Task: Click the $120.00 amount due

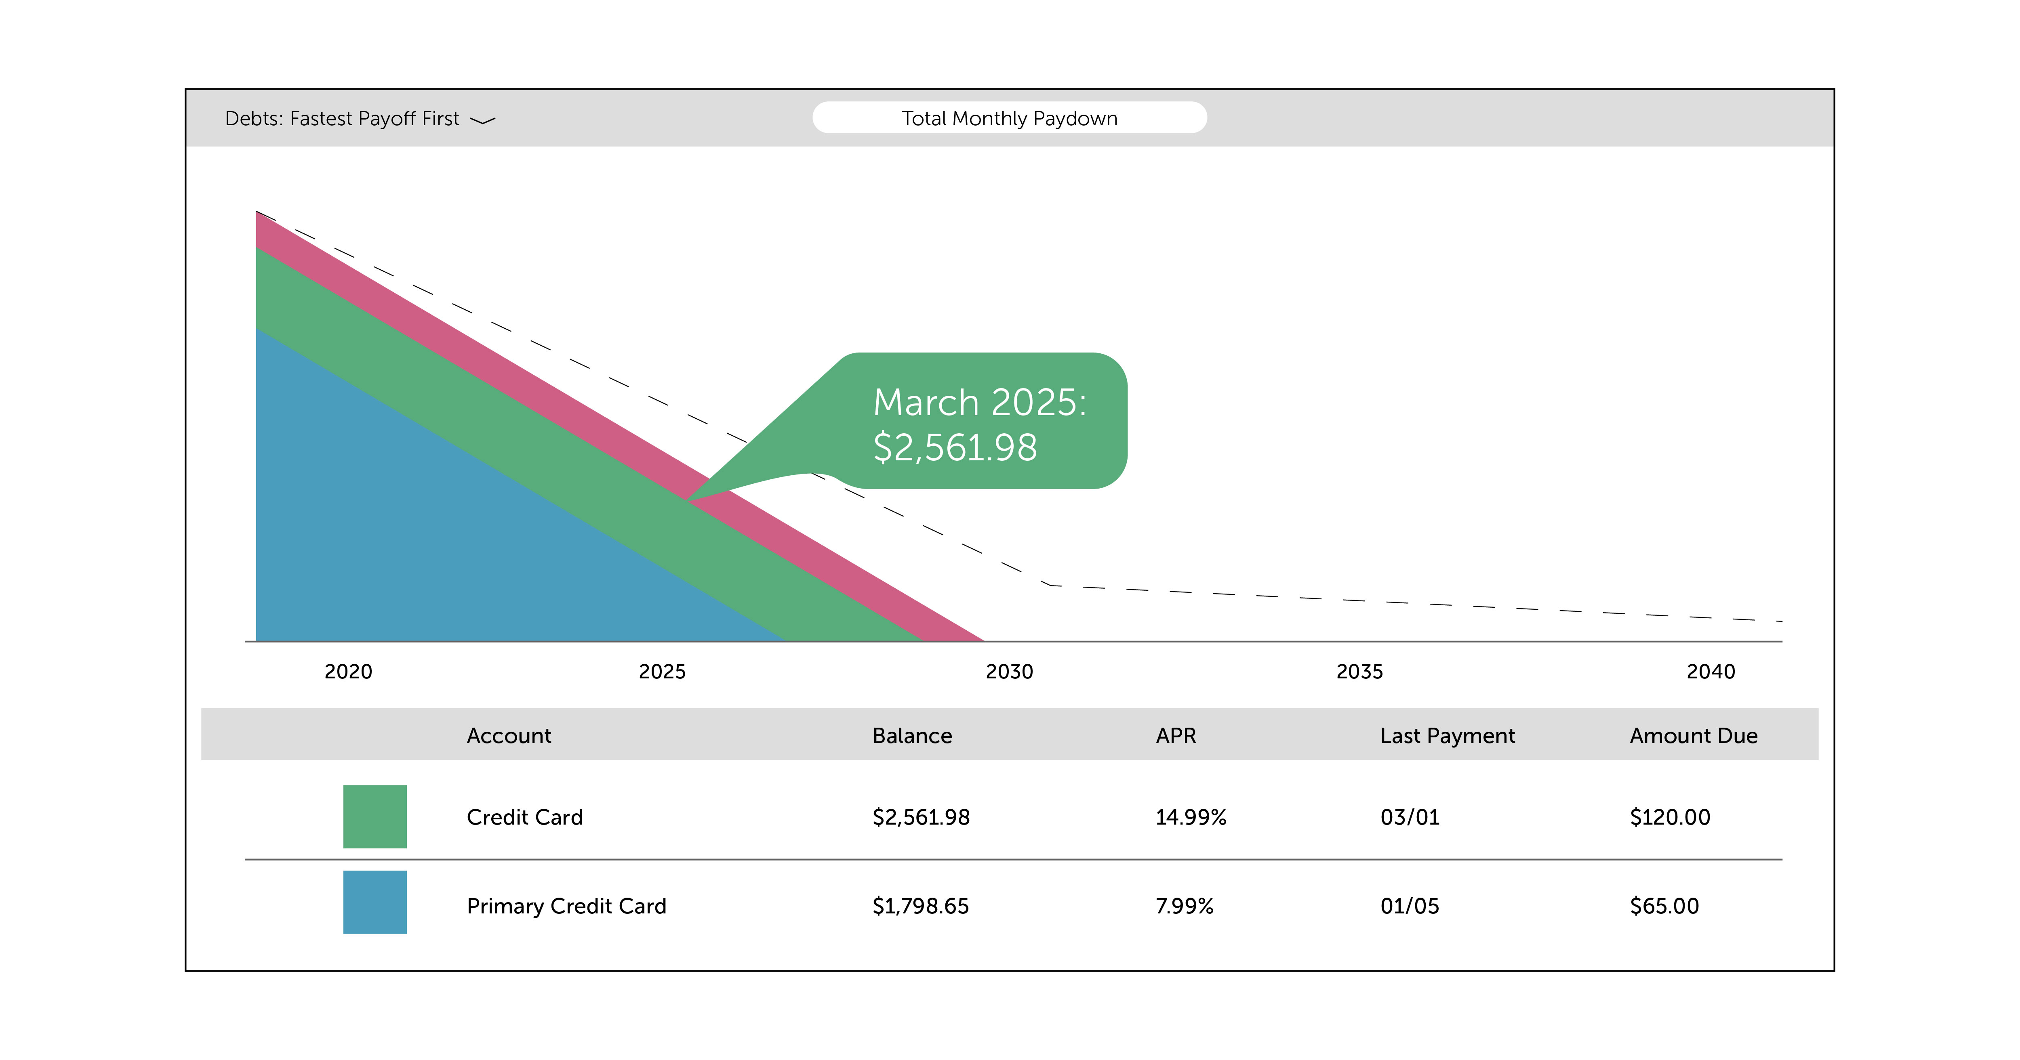Action: (1669, 817)
